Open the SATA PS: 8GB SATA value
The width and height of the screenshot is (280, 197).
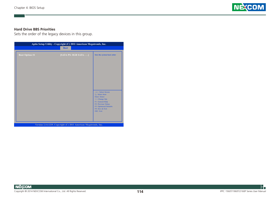coord(75,55)
